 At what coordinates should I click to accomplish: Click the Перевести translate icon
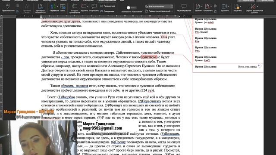point(53,7)
